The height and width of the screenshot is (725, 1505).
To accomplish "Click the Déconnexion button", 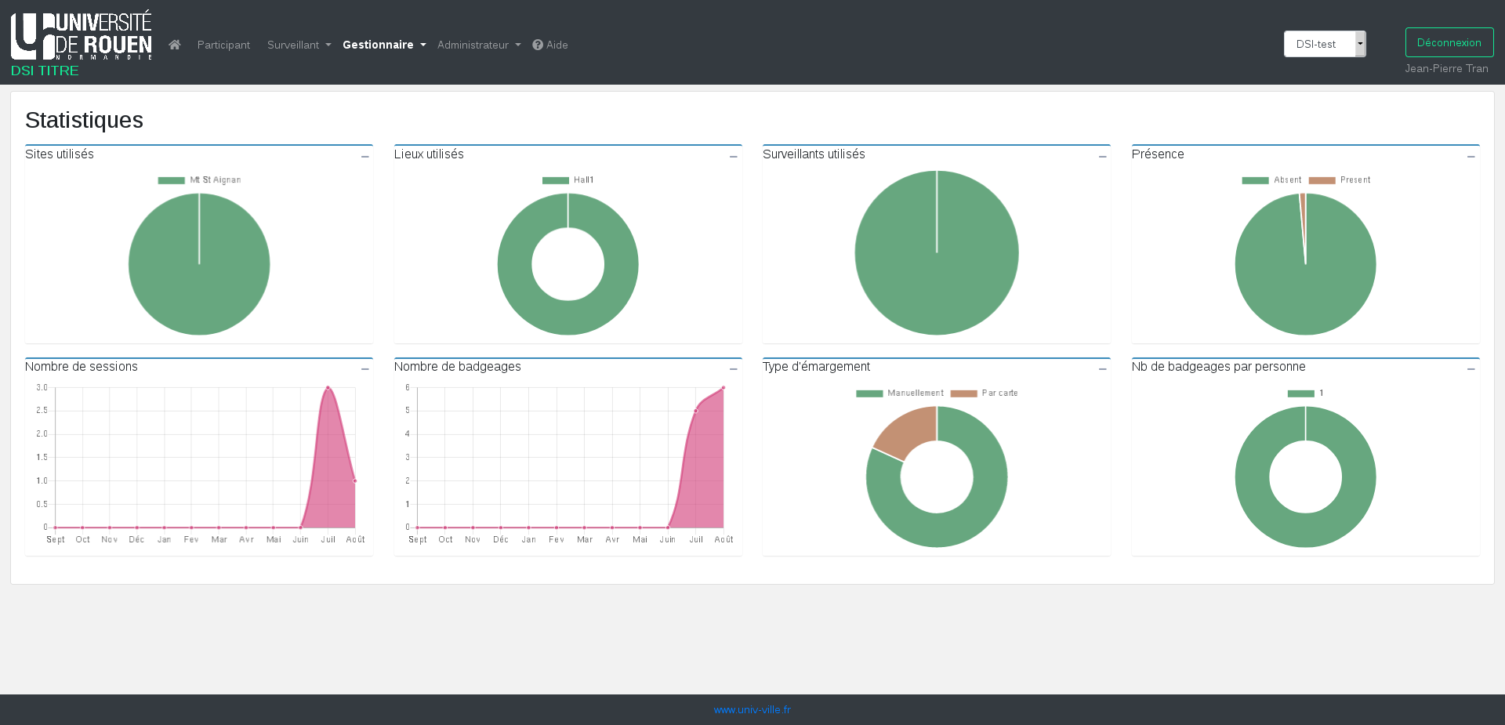I will [1449, 42].
